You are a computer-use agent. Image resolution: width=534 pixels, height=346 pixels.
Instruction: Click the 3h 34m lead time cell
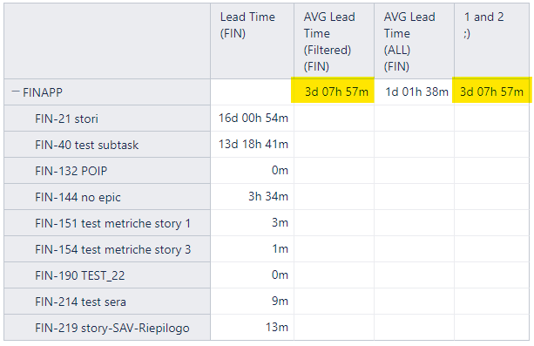268,196
